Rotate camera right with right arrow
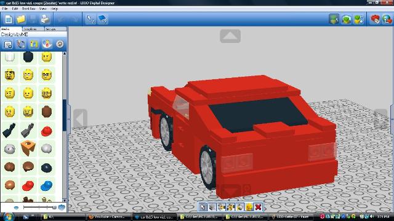The height and width of the screenshot is (221, 394). (x=381, y=118)
